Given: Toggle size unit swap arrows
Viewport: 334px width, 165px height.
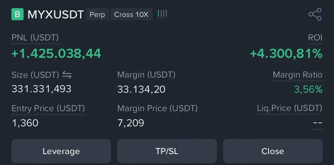Looking at the screenshot, I should tap(67, 75).
